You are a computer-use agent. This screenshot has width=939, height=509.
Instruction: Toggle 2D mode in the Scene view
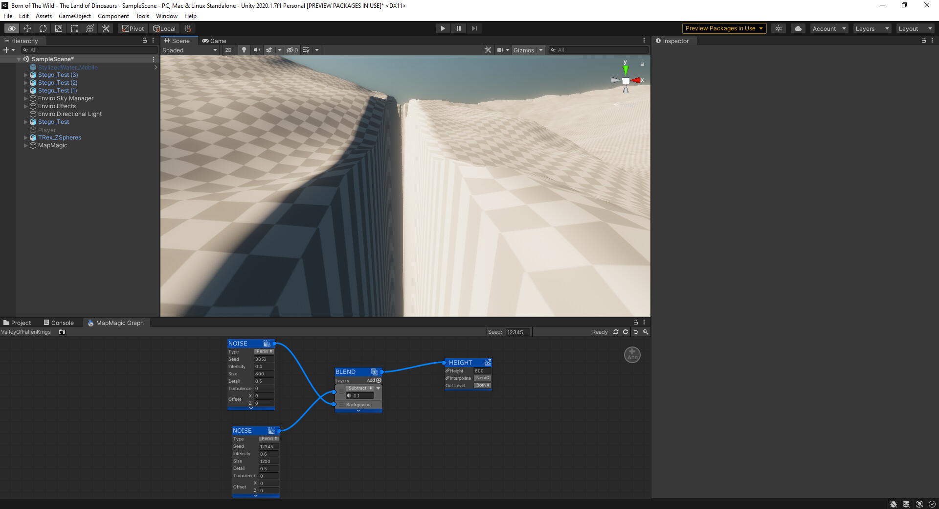point(228,50)
